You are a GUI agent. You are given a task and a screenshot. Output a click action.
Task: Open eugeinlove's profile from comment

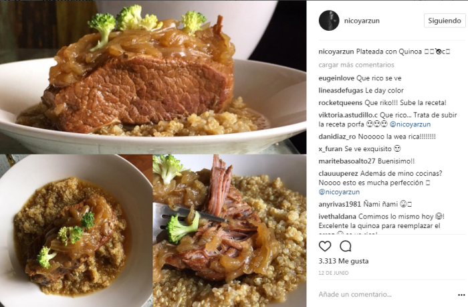click(x=336, y=78)
